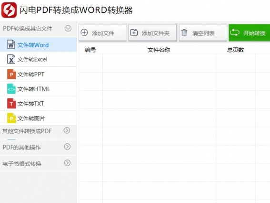
Task: Click the 电子书格式转换 section title
Action: point(22,164)
